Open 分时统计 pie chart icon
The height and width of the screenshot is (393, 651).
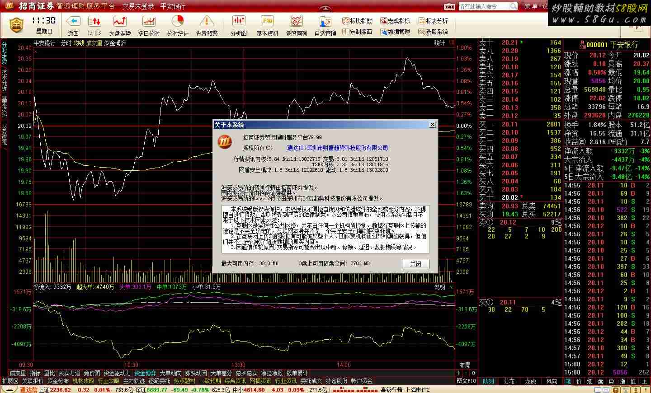coord(178,21)
